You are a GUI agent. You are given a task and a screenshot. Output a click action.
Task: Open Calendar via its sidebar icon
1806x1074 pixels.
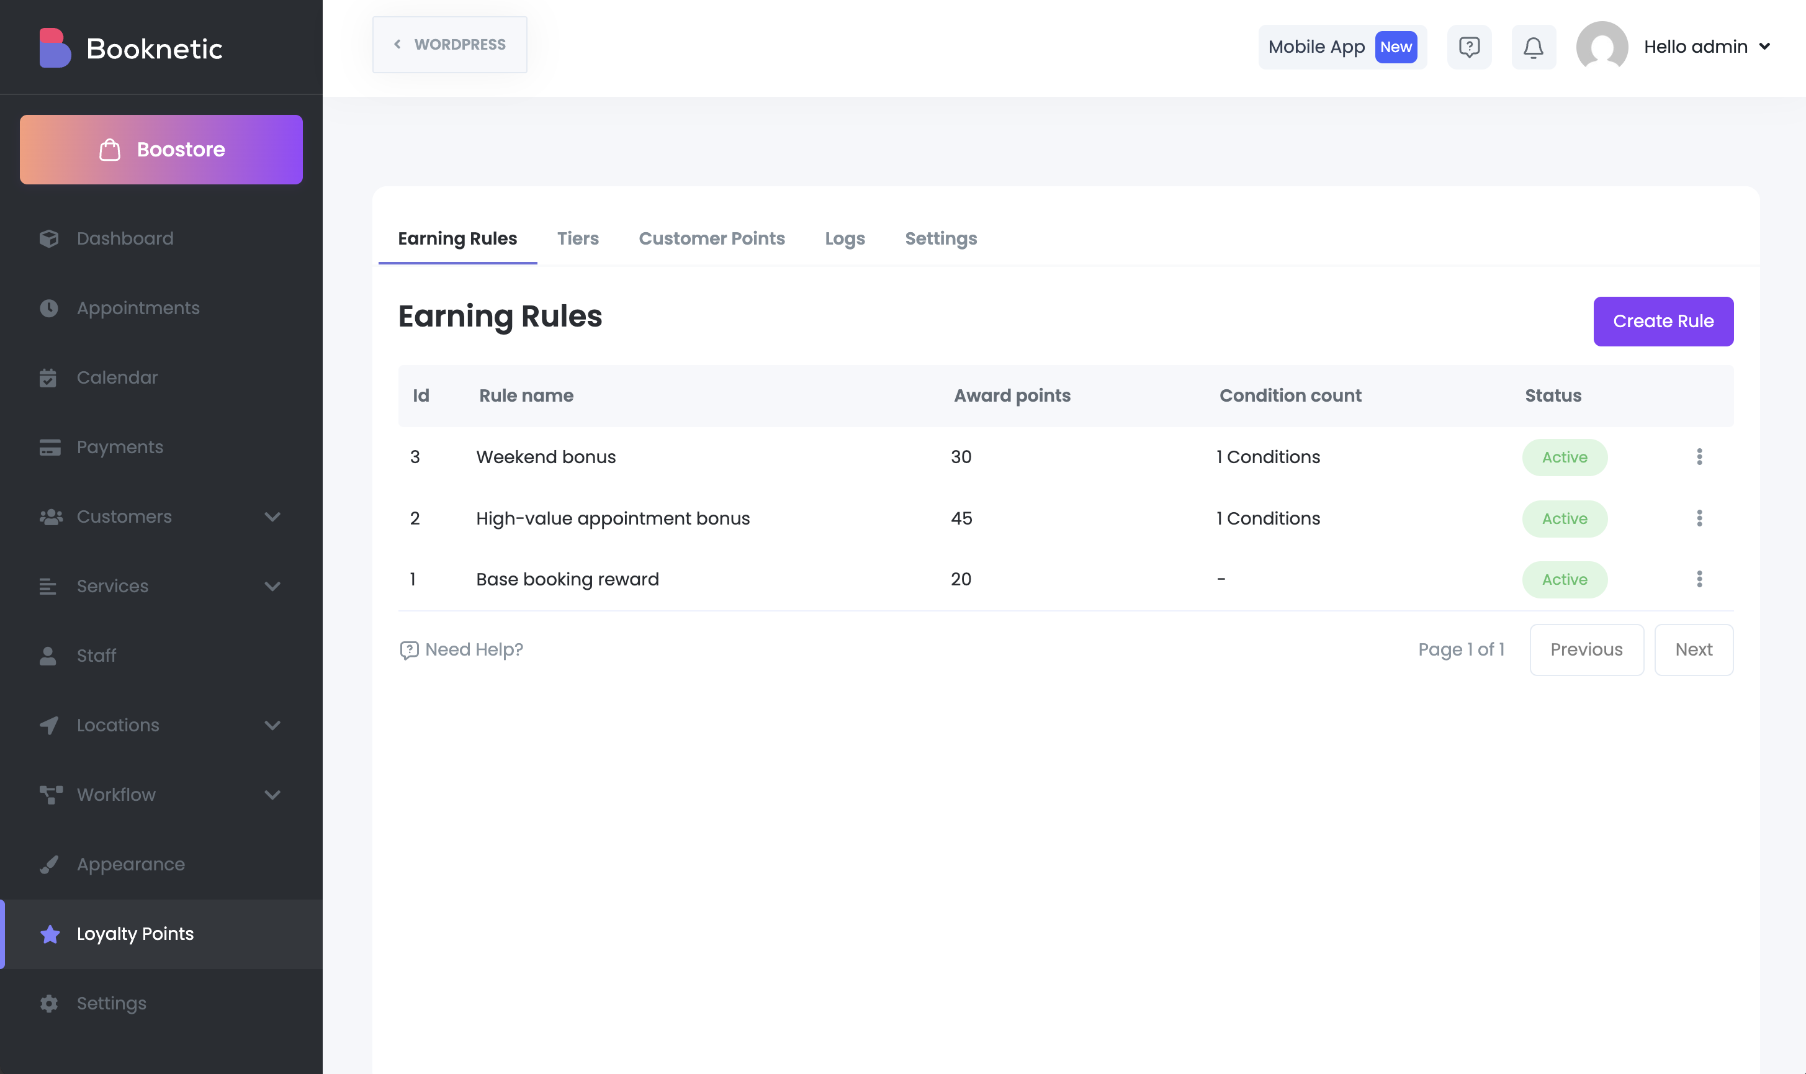tap(48, 378)
